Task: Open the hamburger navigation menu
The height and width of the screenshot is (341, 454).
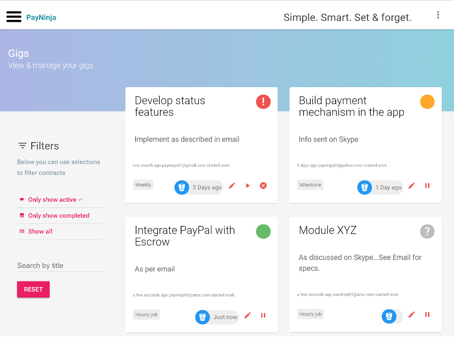Action: 14,17
